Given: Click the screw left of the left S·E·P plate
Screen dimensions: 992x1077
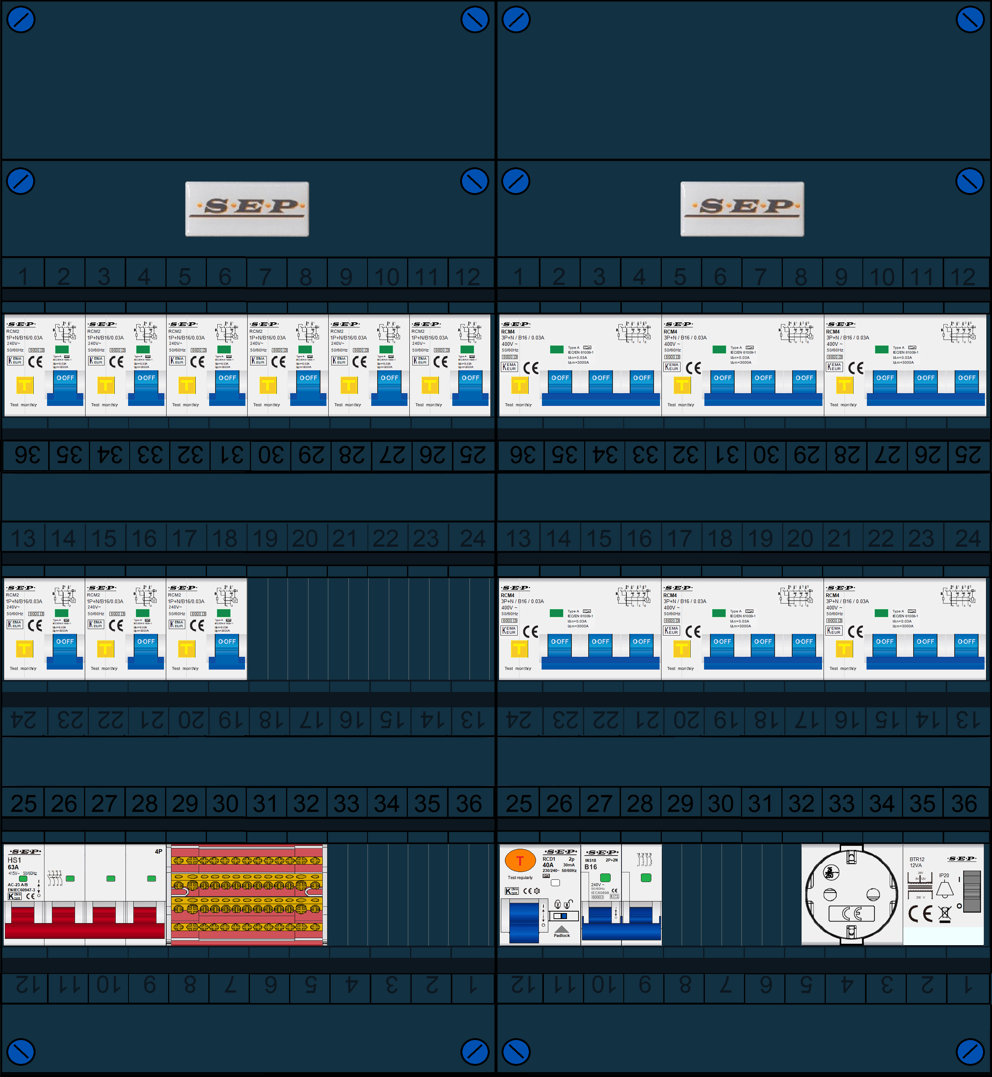Looking at the screenshot, I should (21, 181).
